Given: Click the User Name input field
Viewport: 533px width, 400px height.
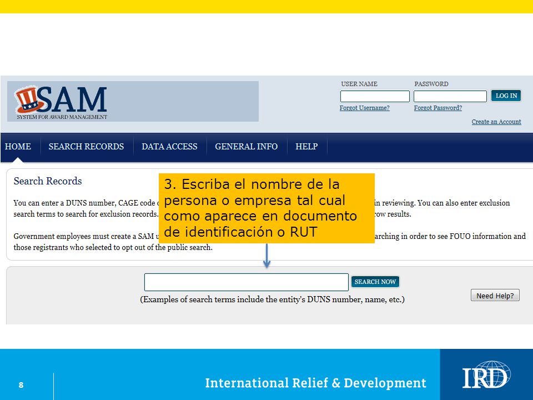Looking at the screenshot, I should pyautogui.click(x=375, y=96).
